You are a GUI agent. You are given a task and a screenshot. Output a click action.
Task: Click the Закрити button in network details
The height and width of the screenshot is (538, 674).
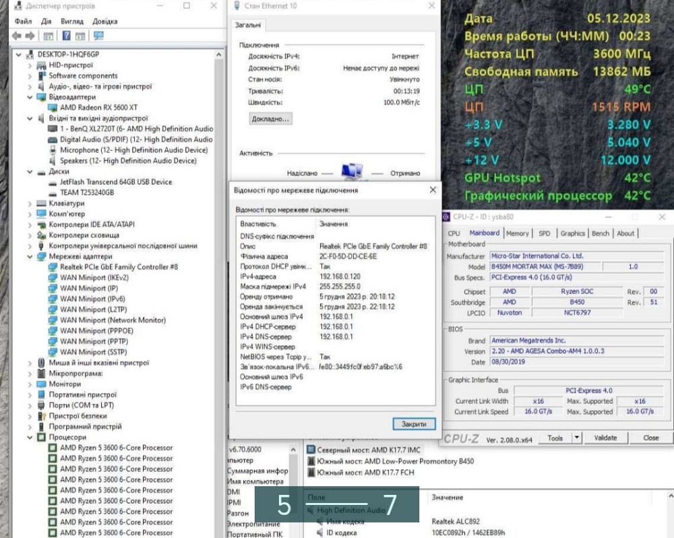click(x=414, y=424)
